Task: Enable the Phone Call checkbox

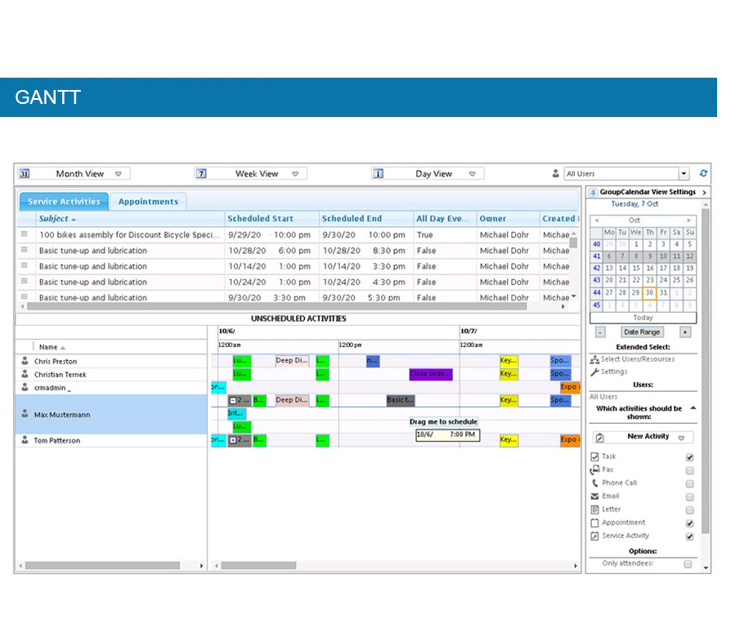Action: coord(689,484)
